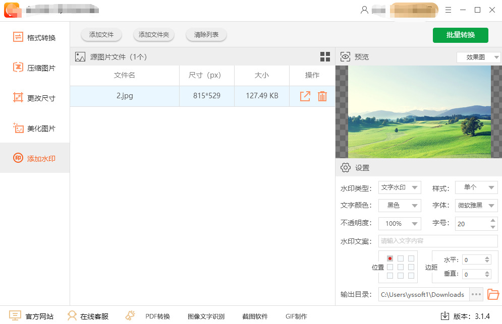Select middle-left watermark position
Screen dimensions: 502x324
[x=390, y=267]
